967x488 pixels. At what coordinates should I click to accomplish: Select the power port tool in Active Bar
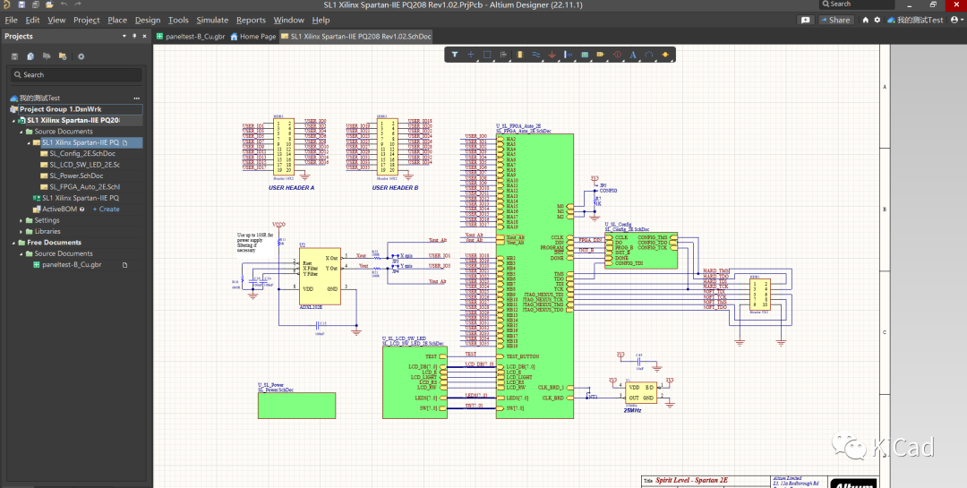coord(552,55)
